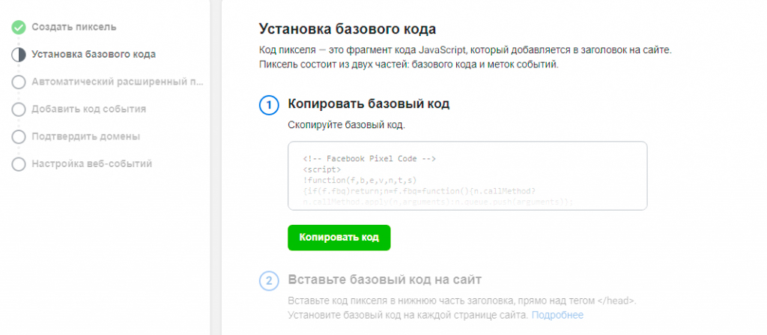
Task: Click inside the Facebook Pixel code box
Action: pos(467,176)
